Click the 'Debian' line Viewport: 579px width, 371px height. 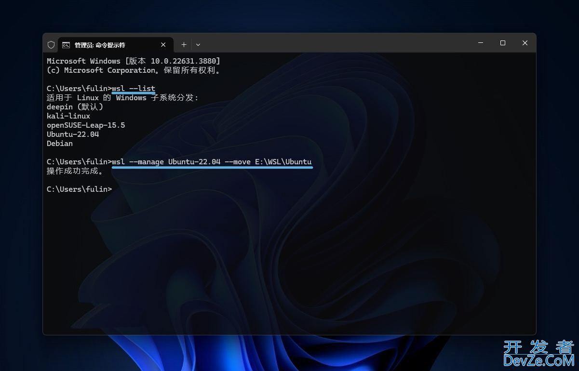[60, 144]
